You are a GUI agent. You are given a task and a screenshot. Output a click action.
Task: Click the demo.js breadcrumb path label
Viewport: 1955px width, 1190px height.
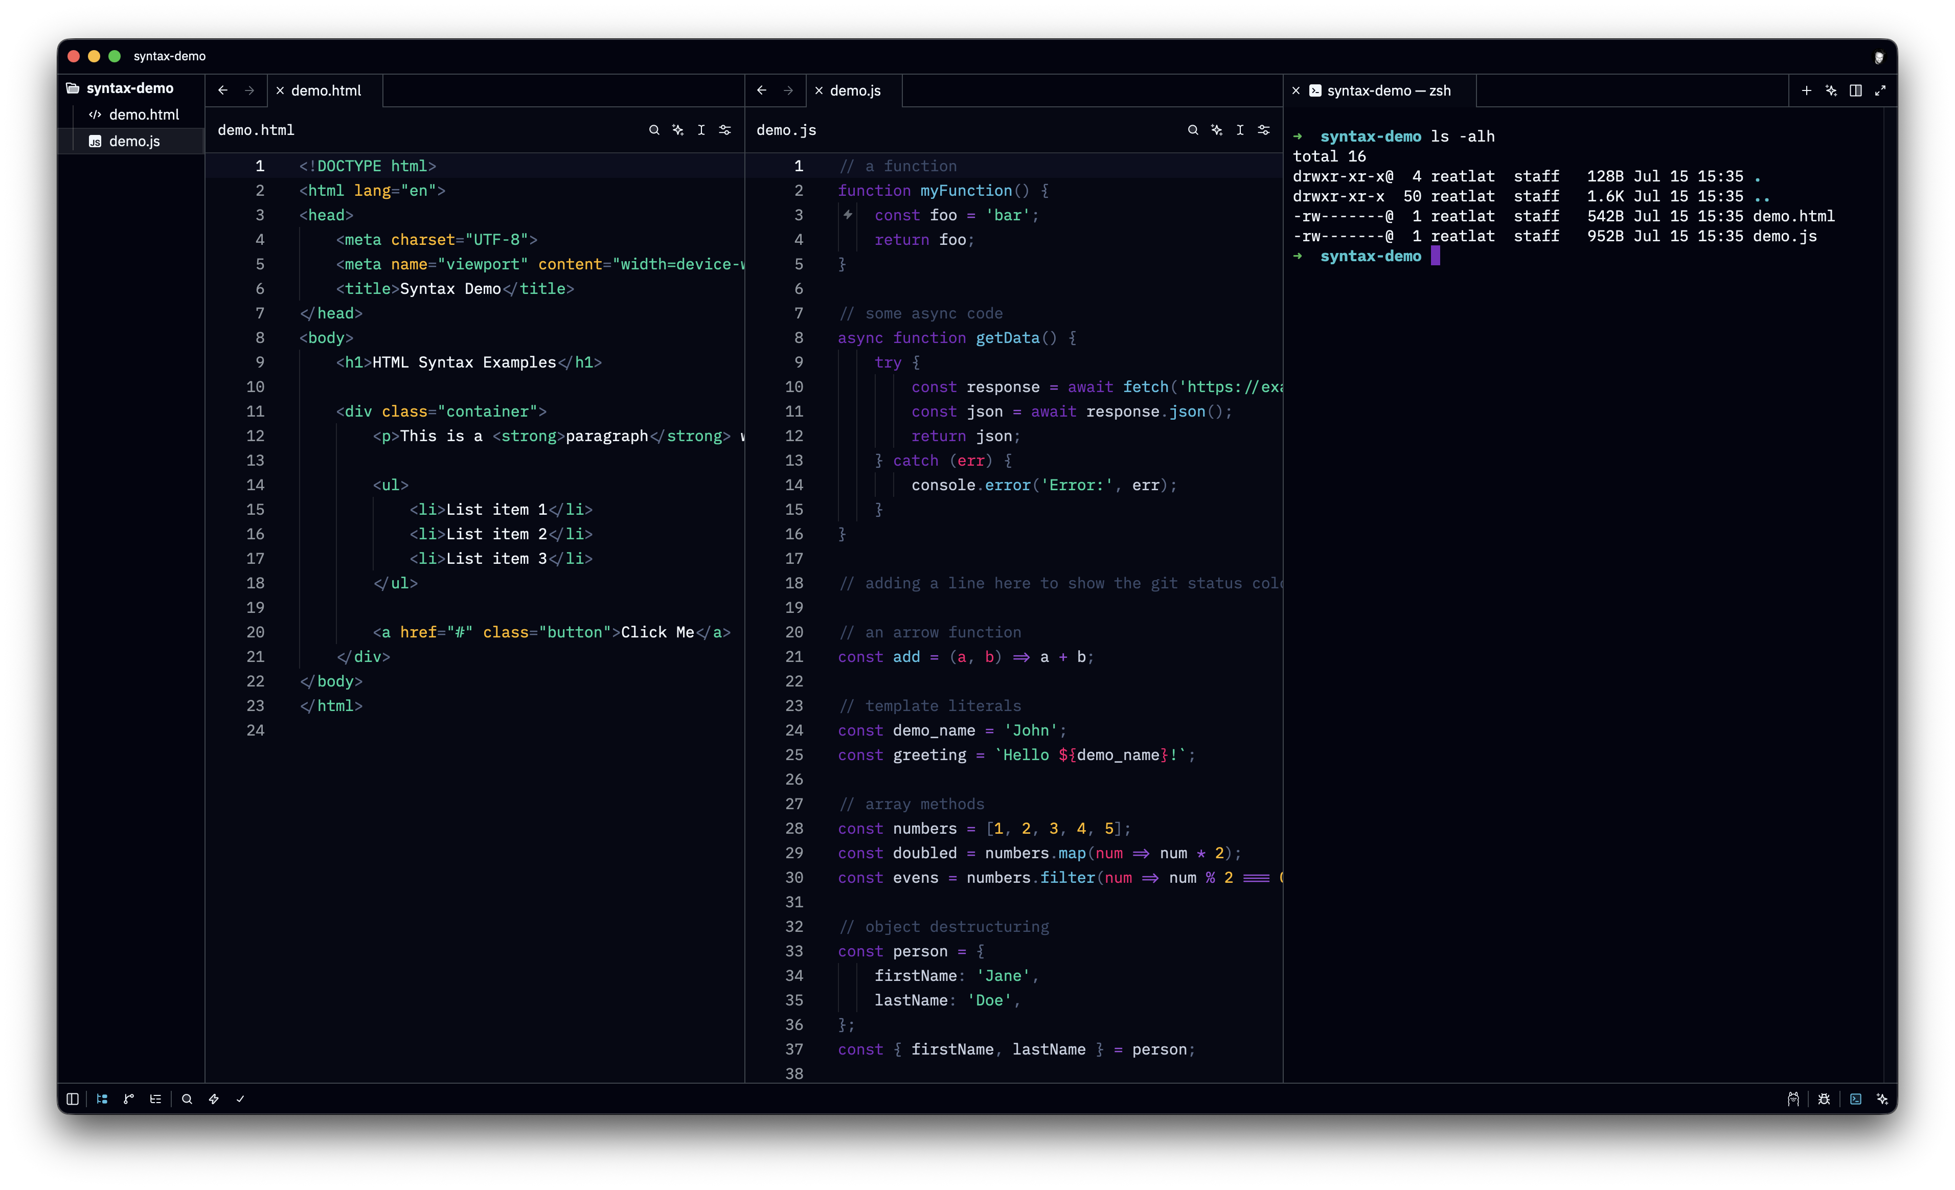tap(786, 130)
